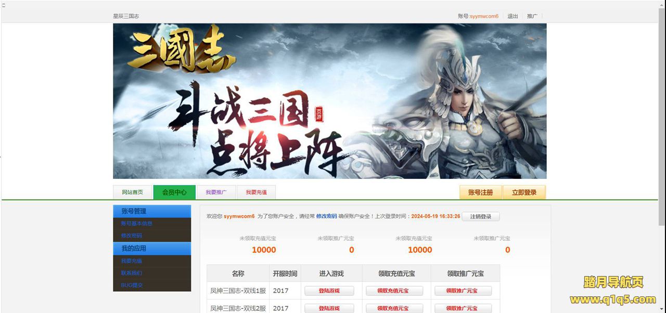Open the 网站首页 tab
The height and width of the screenshot is (313, 666).
[132, 192]
